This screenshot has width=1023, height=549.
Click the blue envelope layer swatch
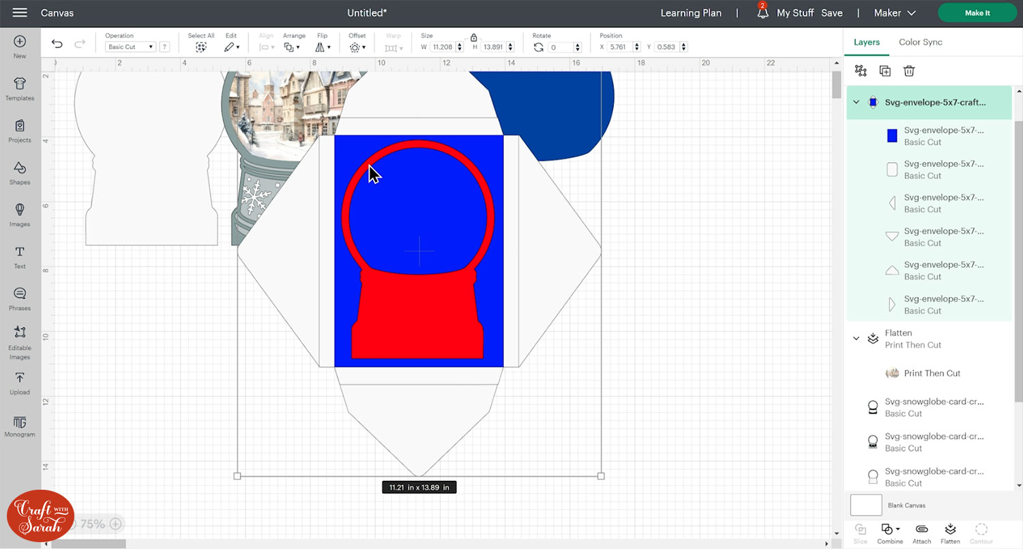pos(891,136)
